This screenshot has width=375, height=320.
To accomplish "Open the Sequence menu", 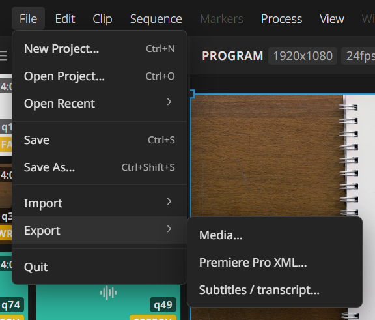I will click(156, 19).
